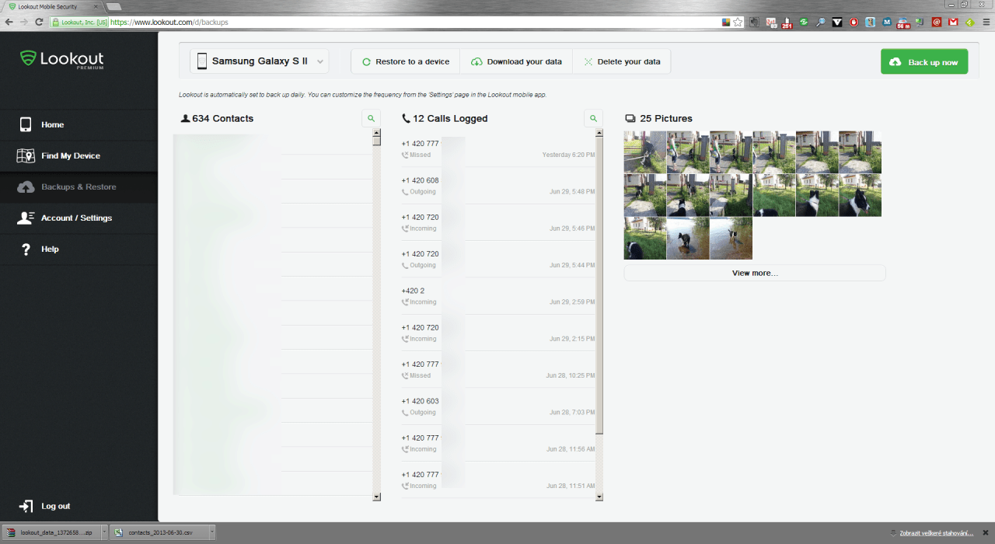This screenshot has height=544, width=995.
Task: Open last thumbnail of dog in water
Action: point(731,238)
